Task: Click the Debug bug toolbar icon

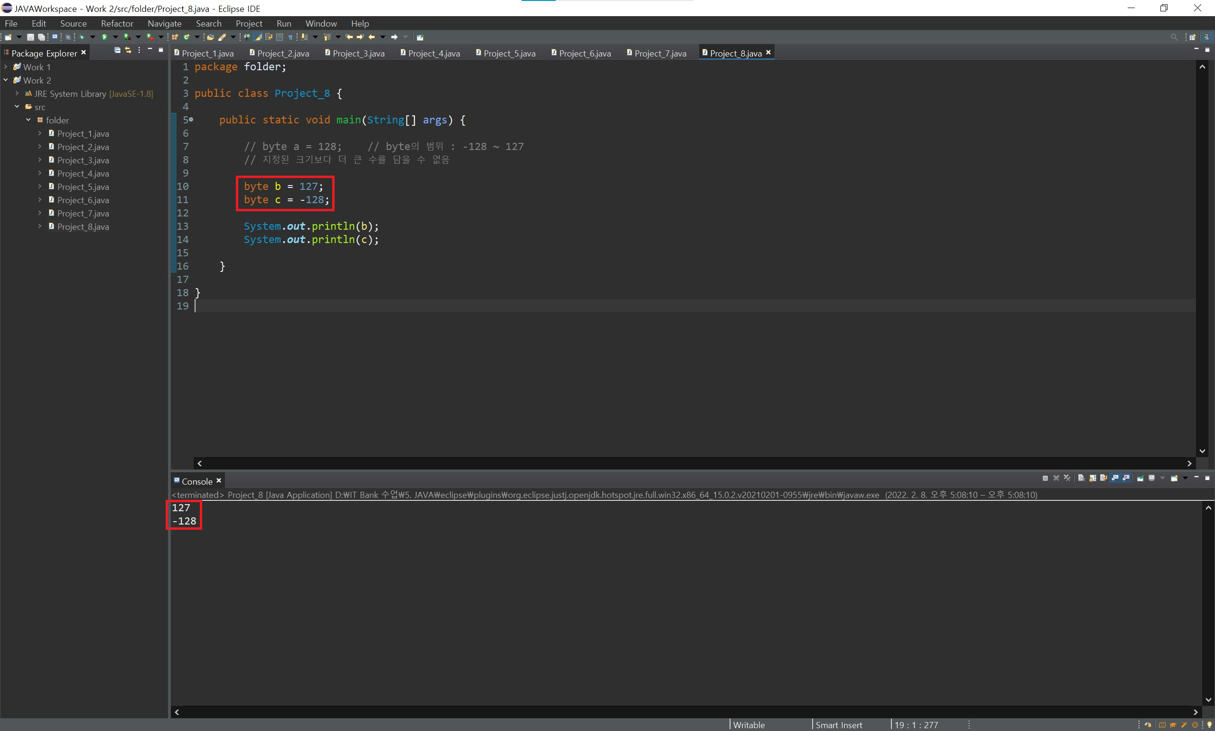Action: (82, 37)
